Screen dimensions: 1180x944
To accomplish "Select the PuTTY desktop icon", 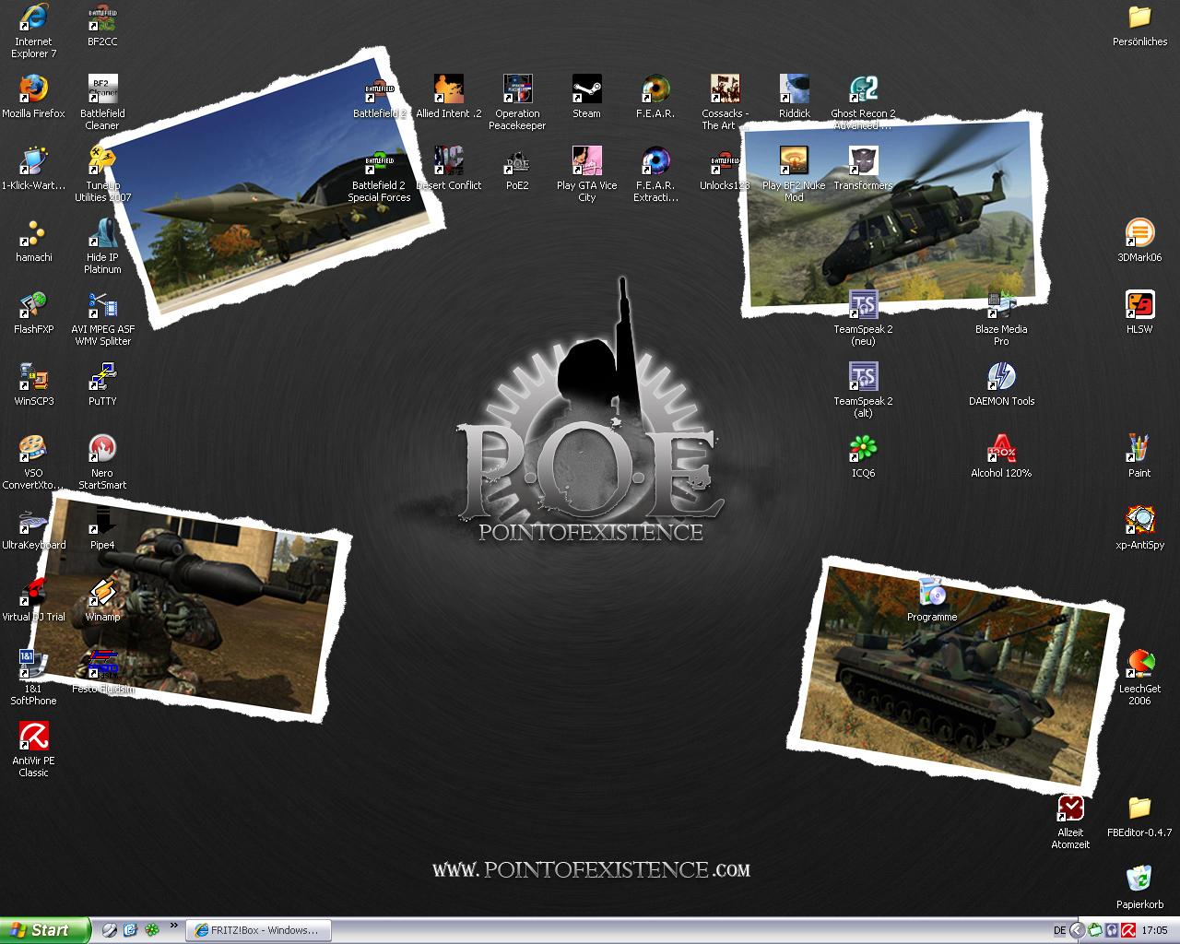I will (x=102, y=377).
